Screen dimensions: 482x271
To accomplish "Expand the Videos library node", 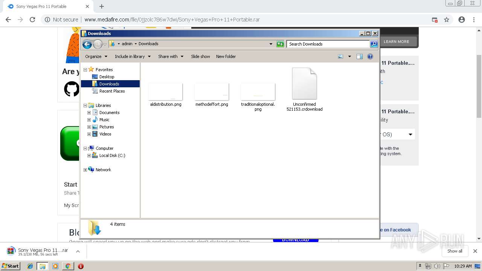I will pyautogui.click(x=89, y=134).
